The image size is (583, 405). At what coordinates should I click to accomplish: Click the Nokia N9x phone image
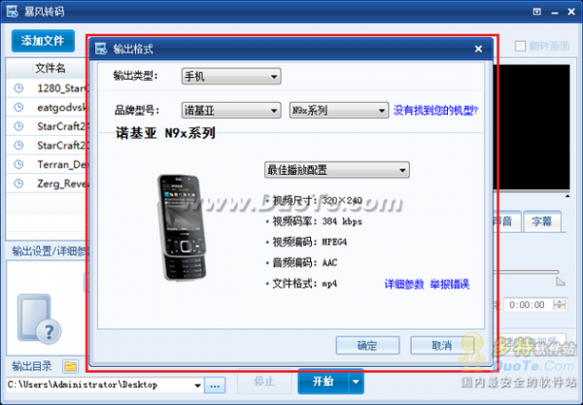[x=182, y=227]
